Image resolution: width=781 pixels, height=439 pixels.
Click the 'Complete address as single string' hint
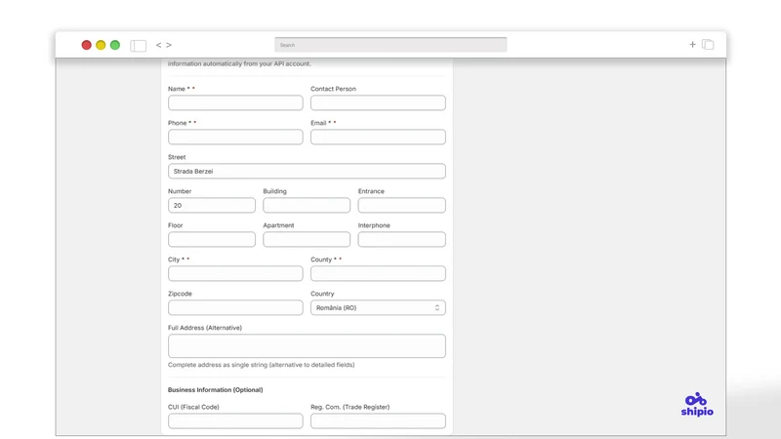click(261, 365)
